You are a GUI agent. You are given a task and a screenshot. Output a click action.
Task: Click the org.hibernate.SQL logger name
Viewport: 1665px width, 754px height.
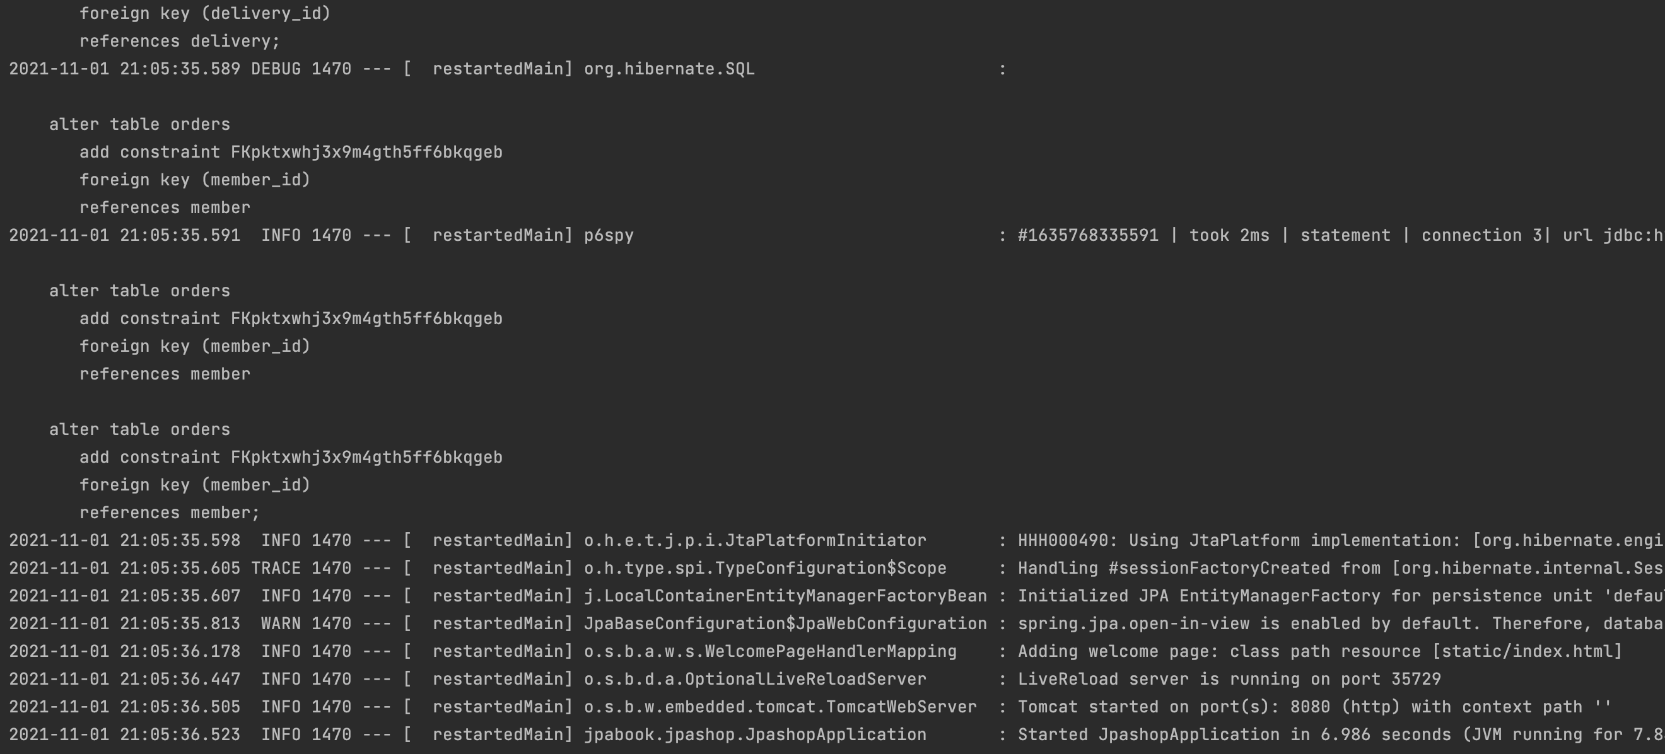click(x=669, y=69)
